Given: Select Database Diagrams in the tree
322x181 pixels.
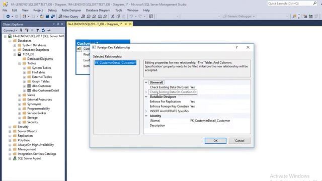Looking at the screenshot, I should [x=40, y=59].
